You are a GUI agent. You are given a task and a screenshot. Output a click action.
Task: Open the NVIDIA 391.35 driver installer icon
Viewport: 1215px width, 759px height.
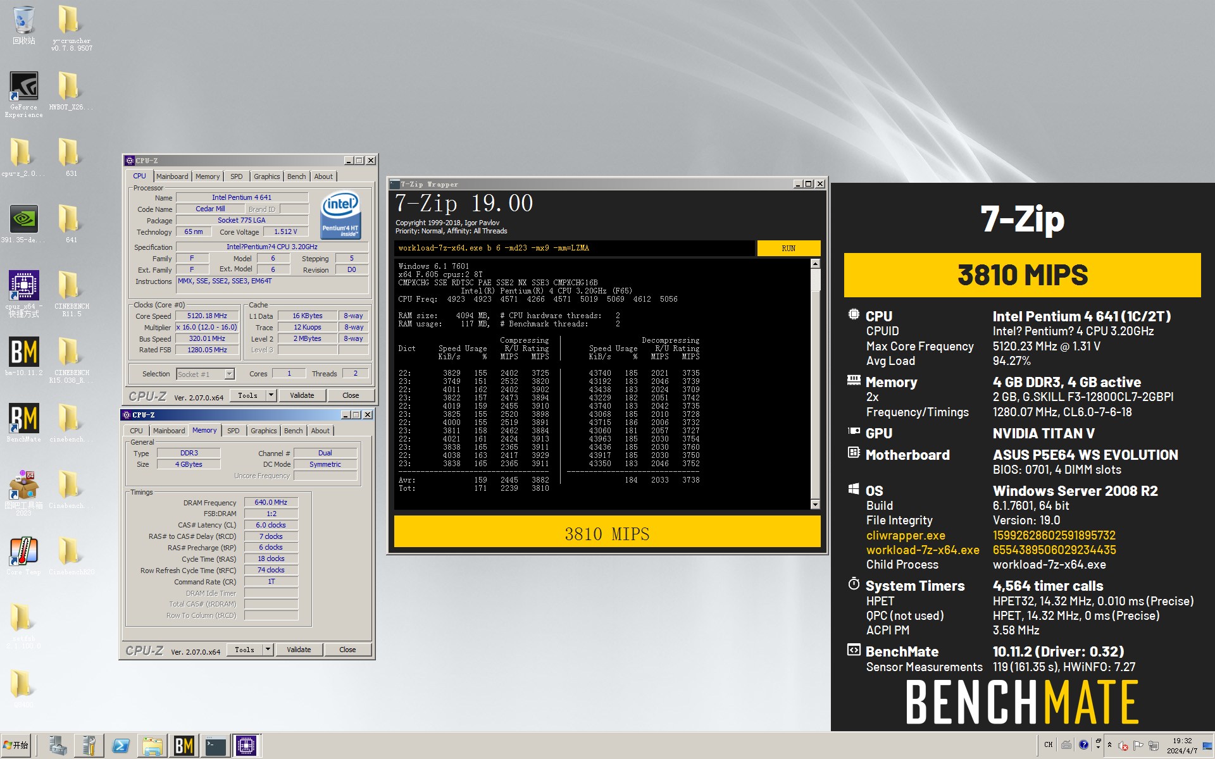[x=23, y=223]
